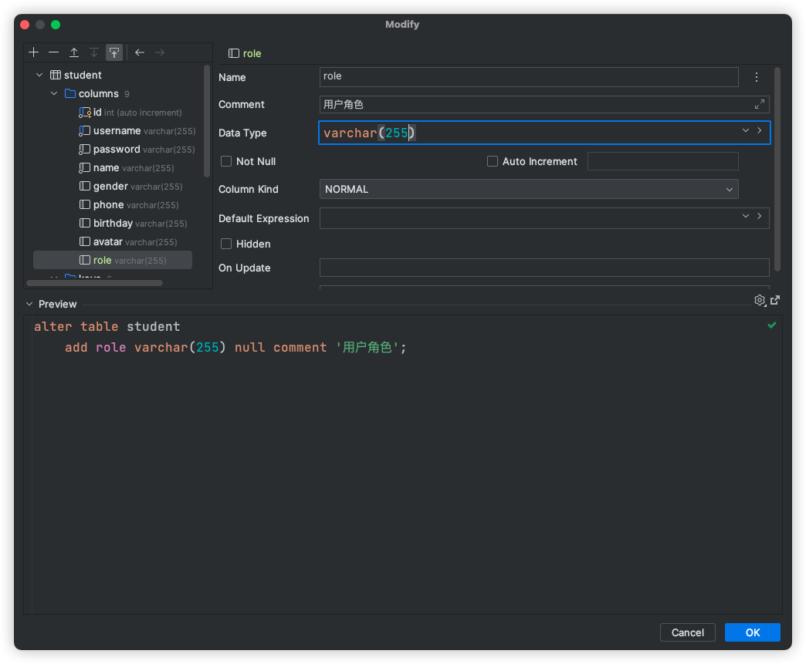806x664 pixels.
Task: Check the Auto Increment checkbox
Action: (493, 161)
